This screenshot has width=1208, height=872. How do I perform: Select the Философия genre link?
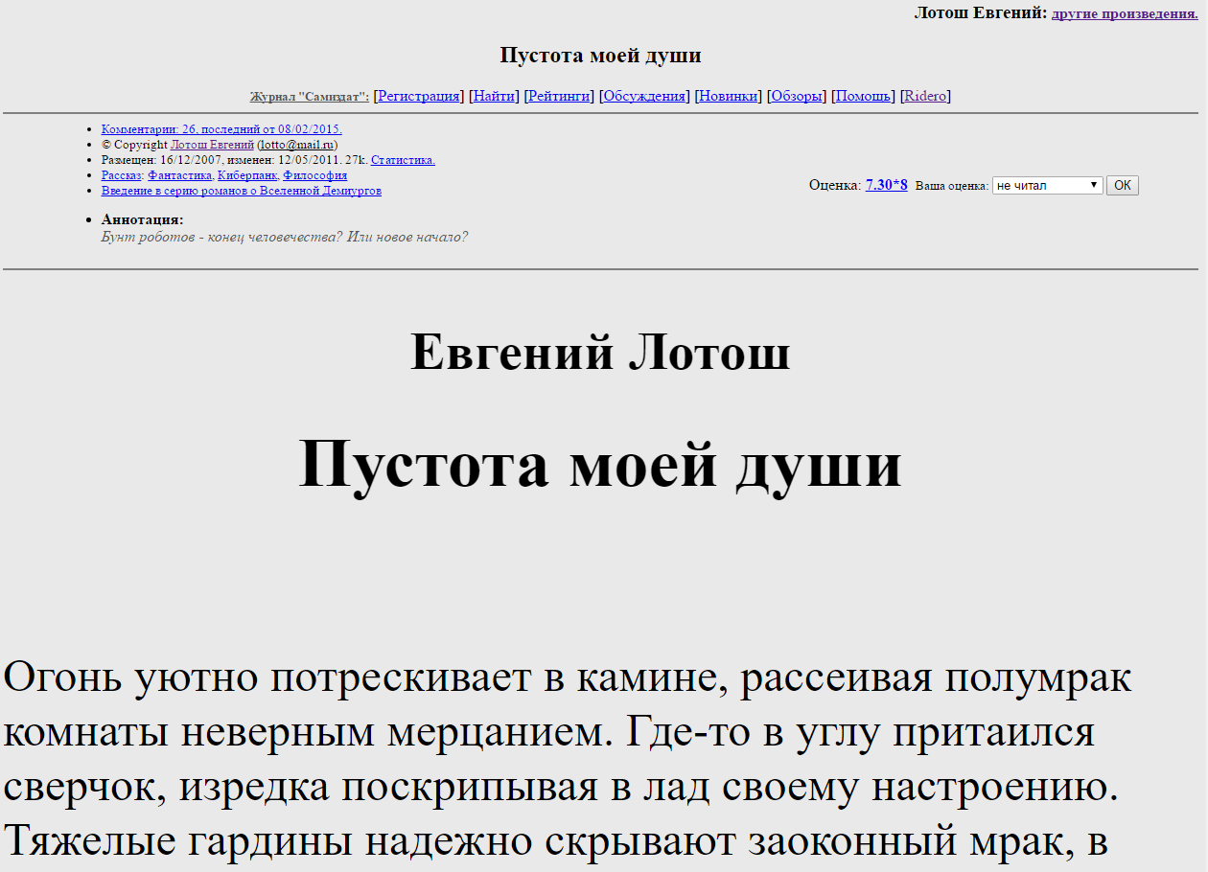[316, 175]
